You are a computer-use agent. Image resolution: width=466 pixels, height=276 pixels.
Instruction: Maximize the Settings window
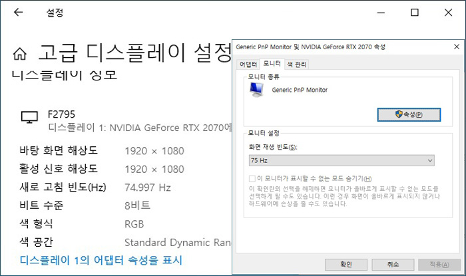point(415,13)
